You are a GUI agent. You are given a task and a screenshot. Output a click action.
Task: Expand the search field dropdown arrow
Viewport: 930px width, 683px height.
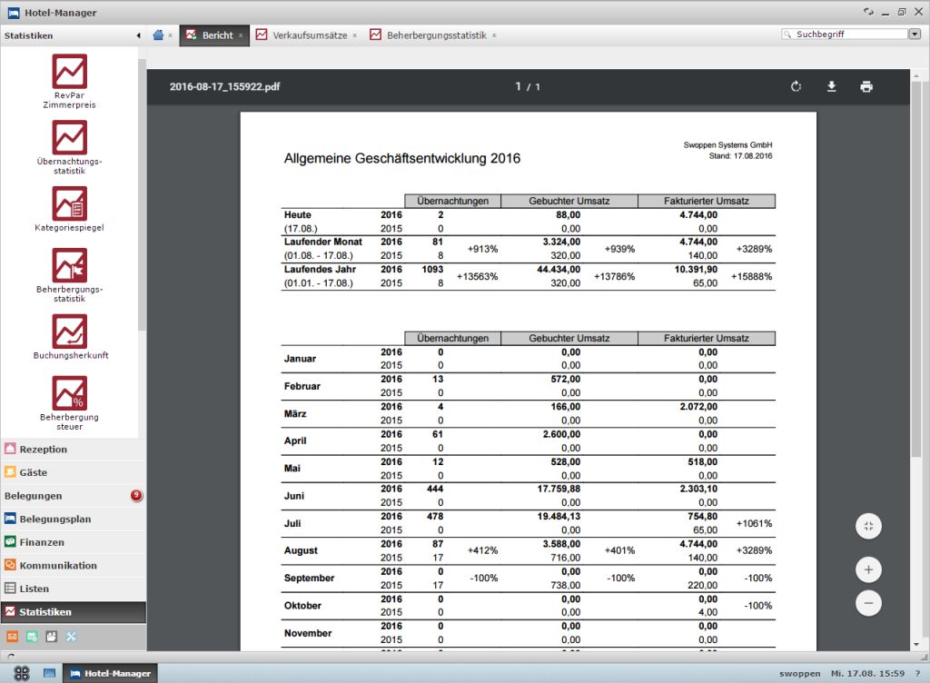coord(914,35)
